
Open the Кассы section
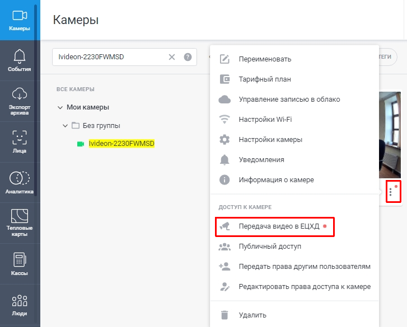[x=19, y=264]
